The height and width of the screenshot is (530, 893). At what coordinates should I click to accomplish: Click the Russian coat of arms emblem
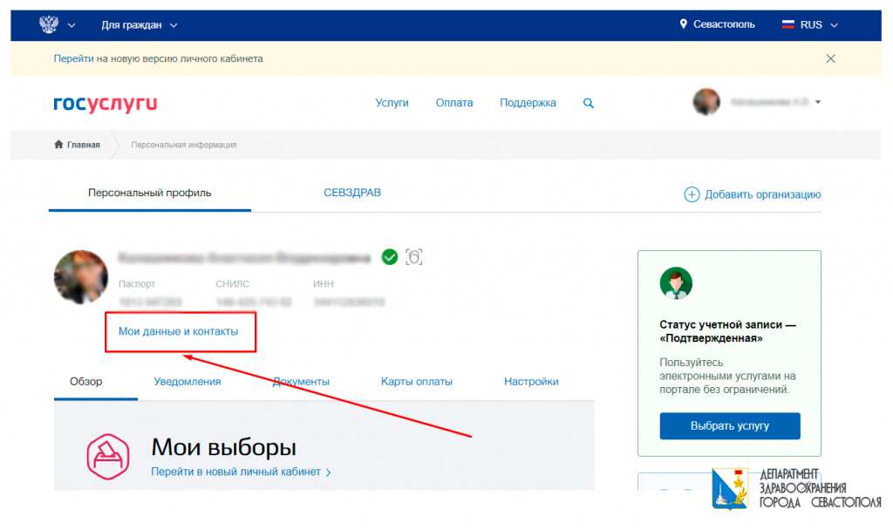tap(49, 24)
